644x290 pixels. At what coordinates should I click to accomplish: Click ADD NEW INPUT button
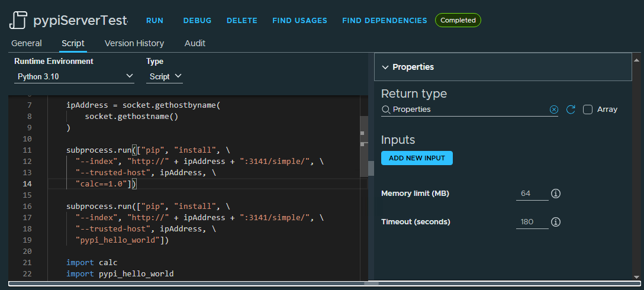coord(417,158)
